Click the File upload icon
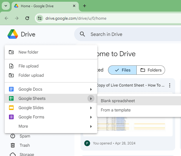The image size is (181, 156). pos(11,66)
